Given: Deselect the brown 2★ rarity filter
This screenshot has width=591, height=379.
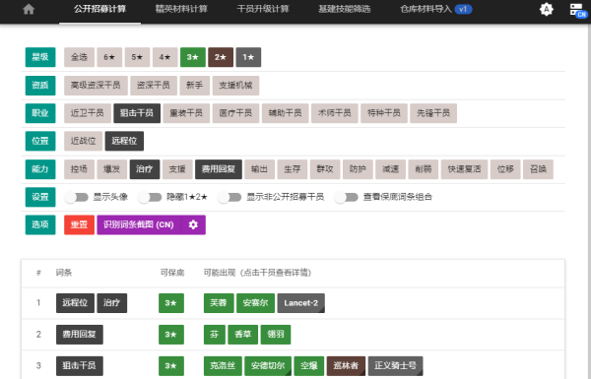Looking at the screenshot, I should (x=221, y=57).
